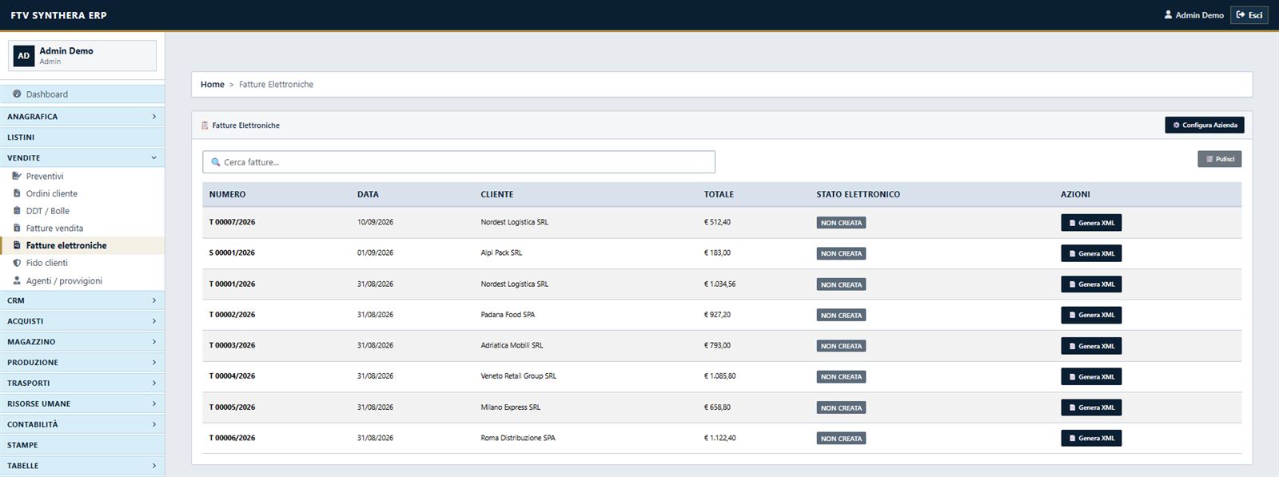
Task: Click the NON CREATA badge for Veneto Retail Group
Action: 841,376
